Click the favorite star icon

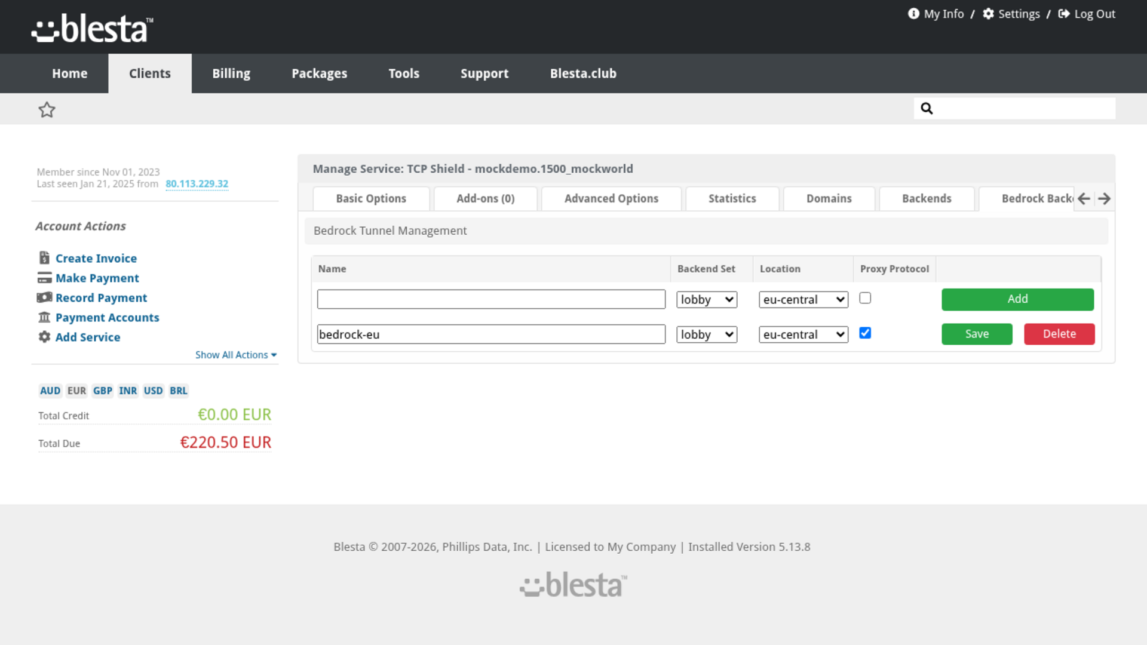(47, 109)
